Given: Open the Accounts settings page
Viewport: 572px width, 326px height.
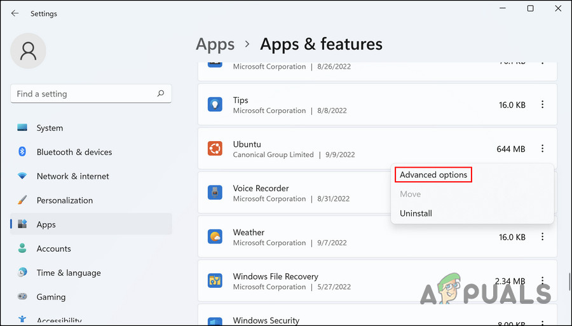Looking at the screenshot, I should (x=53, y=248).
